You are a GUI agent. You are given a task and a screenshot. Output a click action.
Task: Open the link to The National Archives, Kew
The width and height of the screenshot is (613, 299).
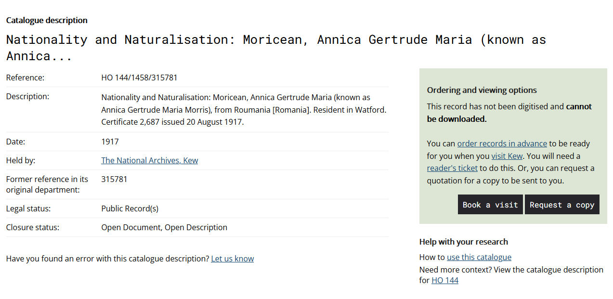coord(149,160)
